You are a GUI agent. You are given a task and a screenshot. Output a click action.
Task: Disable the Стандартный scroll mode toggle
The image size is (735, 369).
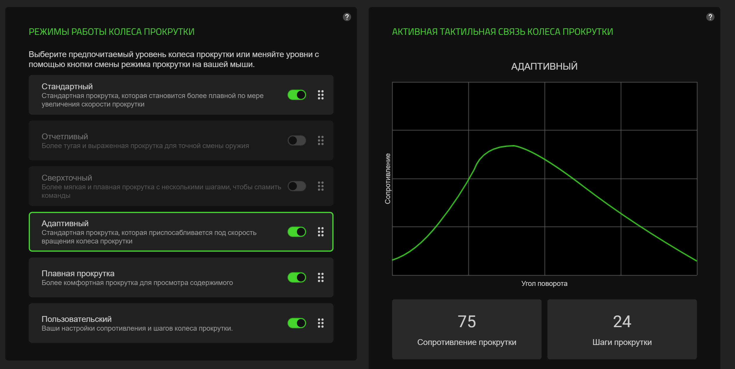[297, 95]
